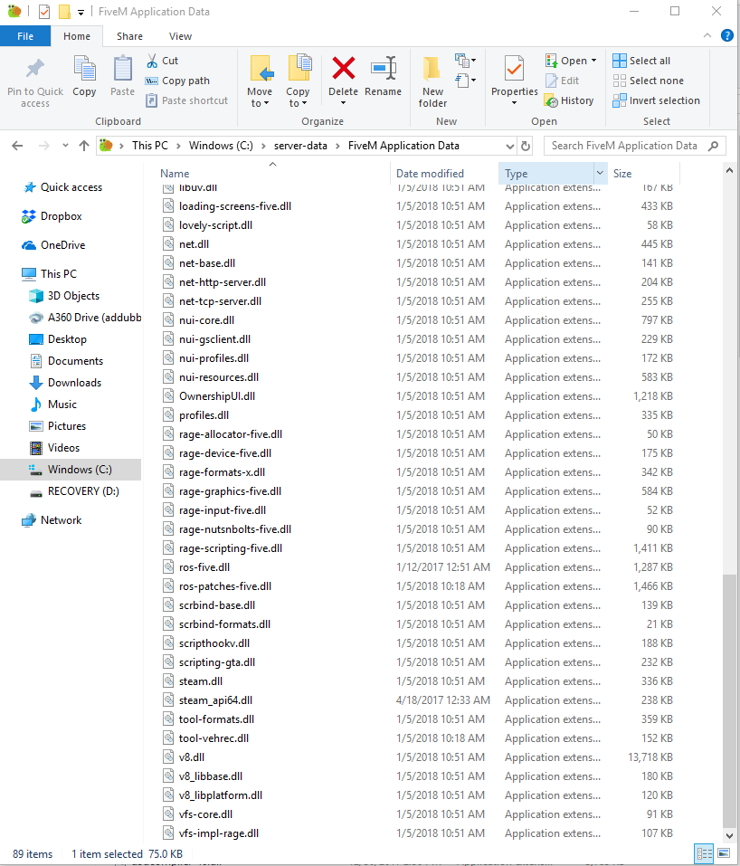Switch to the View ribbon tab
The width and height of the screenshot is (740, 866).
pos(181,36)
